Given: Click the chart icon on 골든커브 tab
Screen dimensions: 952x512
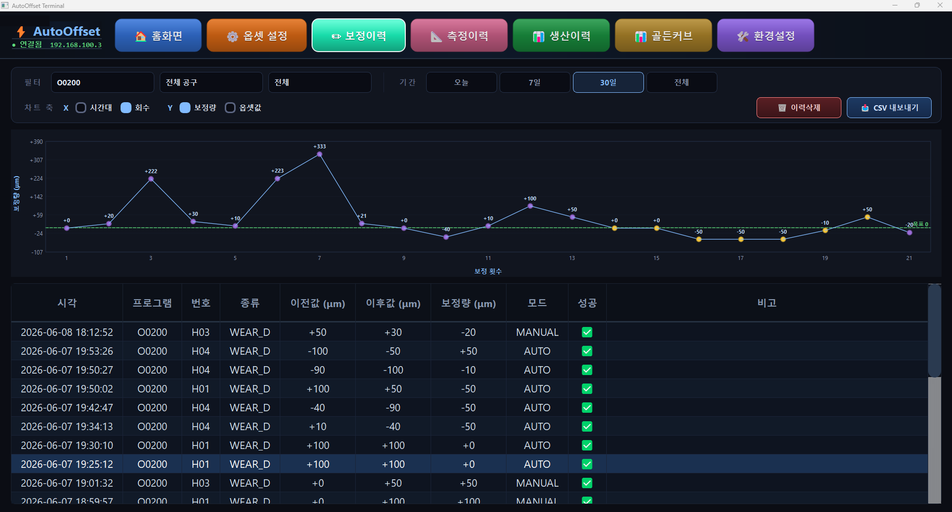Looking at the screenshot, I should click(640, 36).
